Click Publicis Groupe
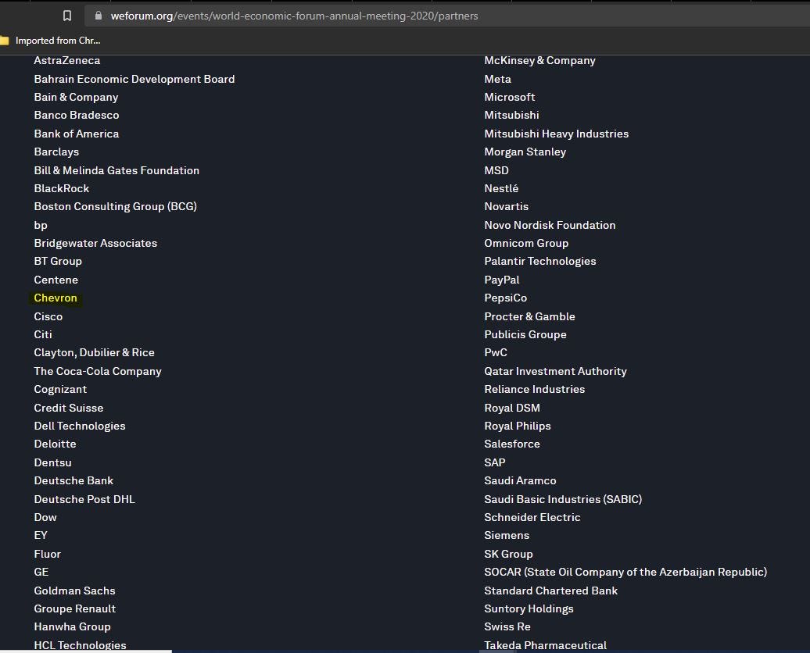This screenshot has width=810, height=653. [x=525, y=334]
